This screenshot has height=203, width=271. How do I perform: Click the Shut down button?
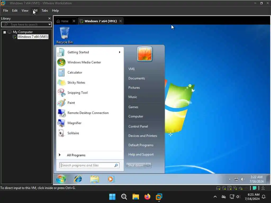[136, 165]
